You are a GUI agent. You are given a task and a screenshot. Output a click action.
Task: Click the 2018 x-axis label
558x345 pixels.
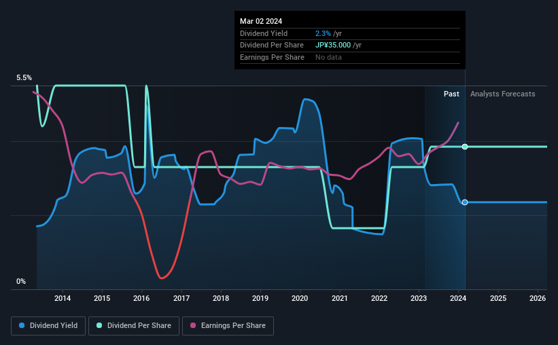tap(221, 298)
